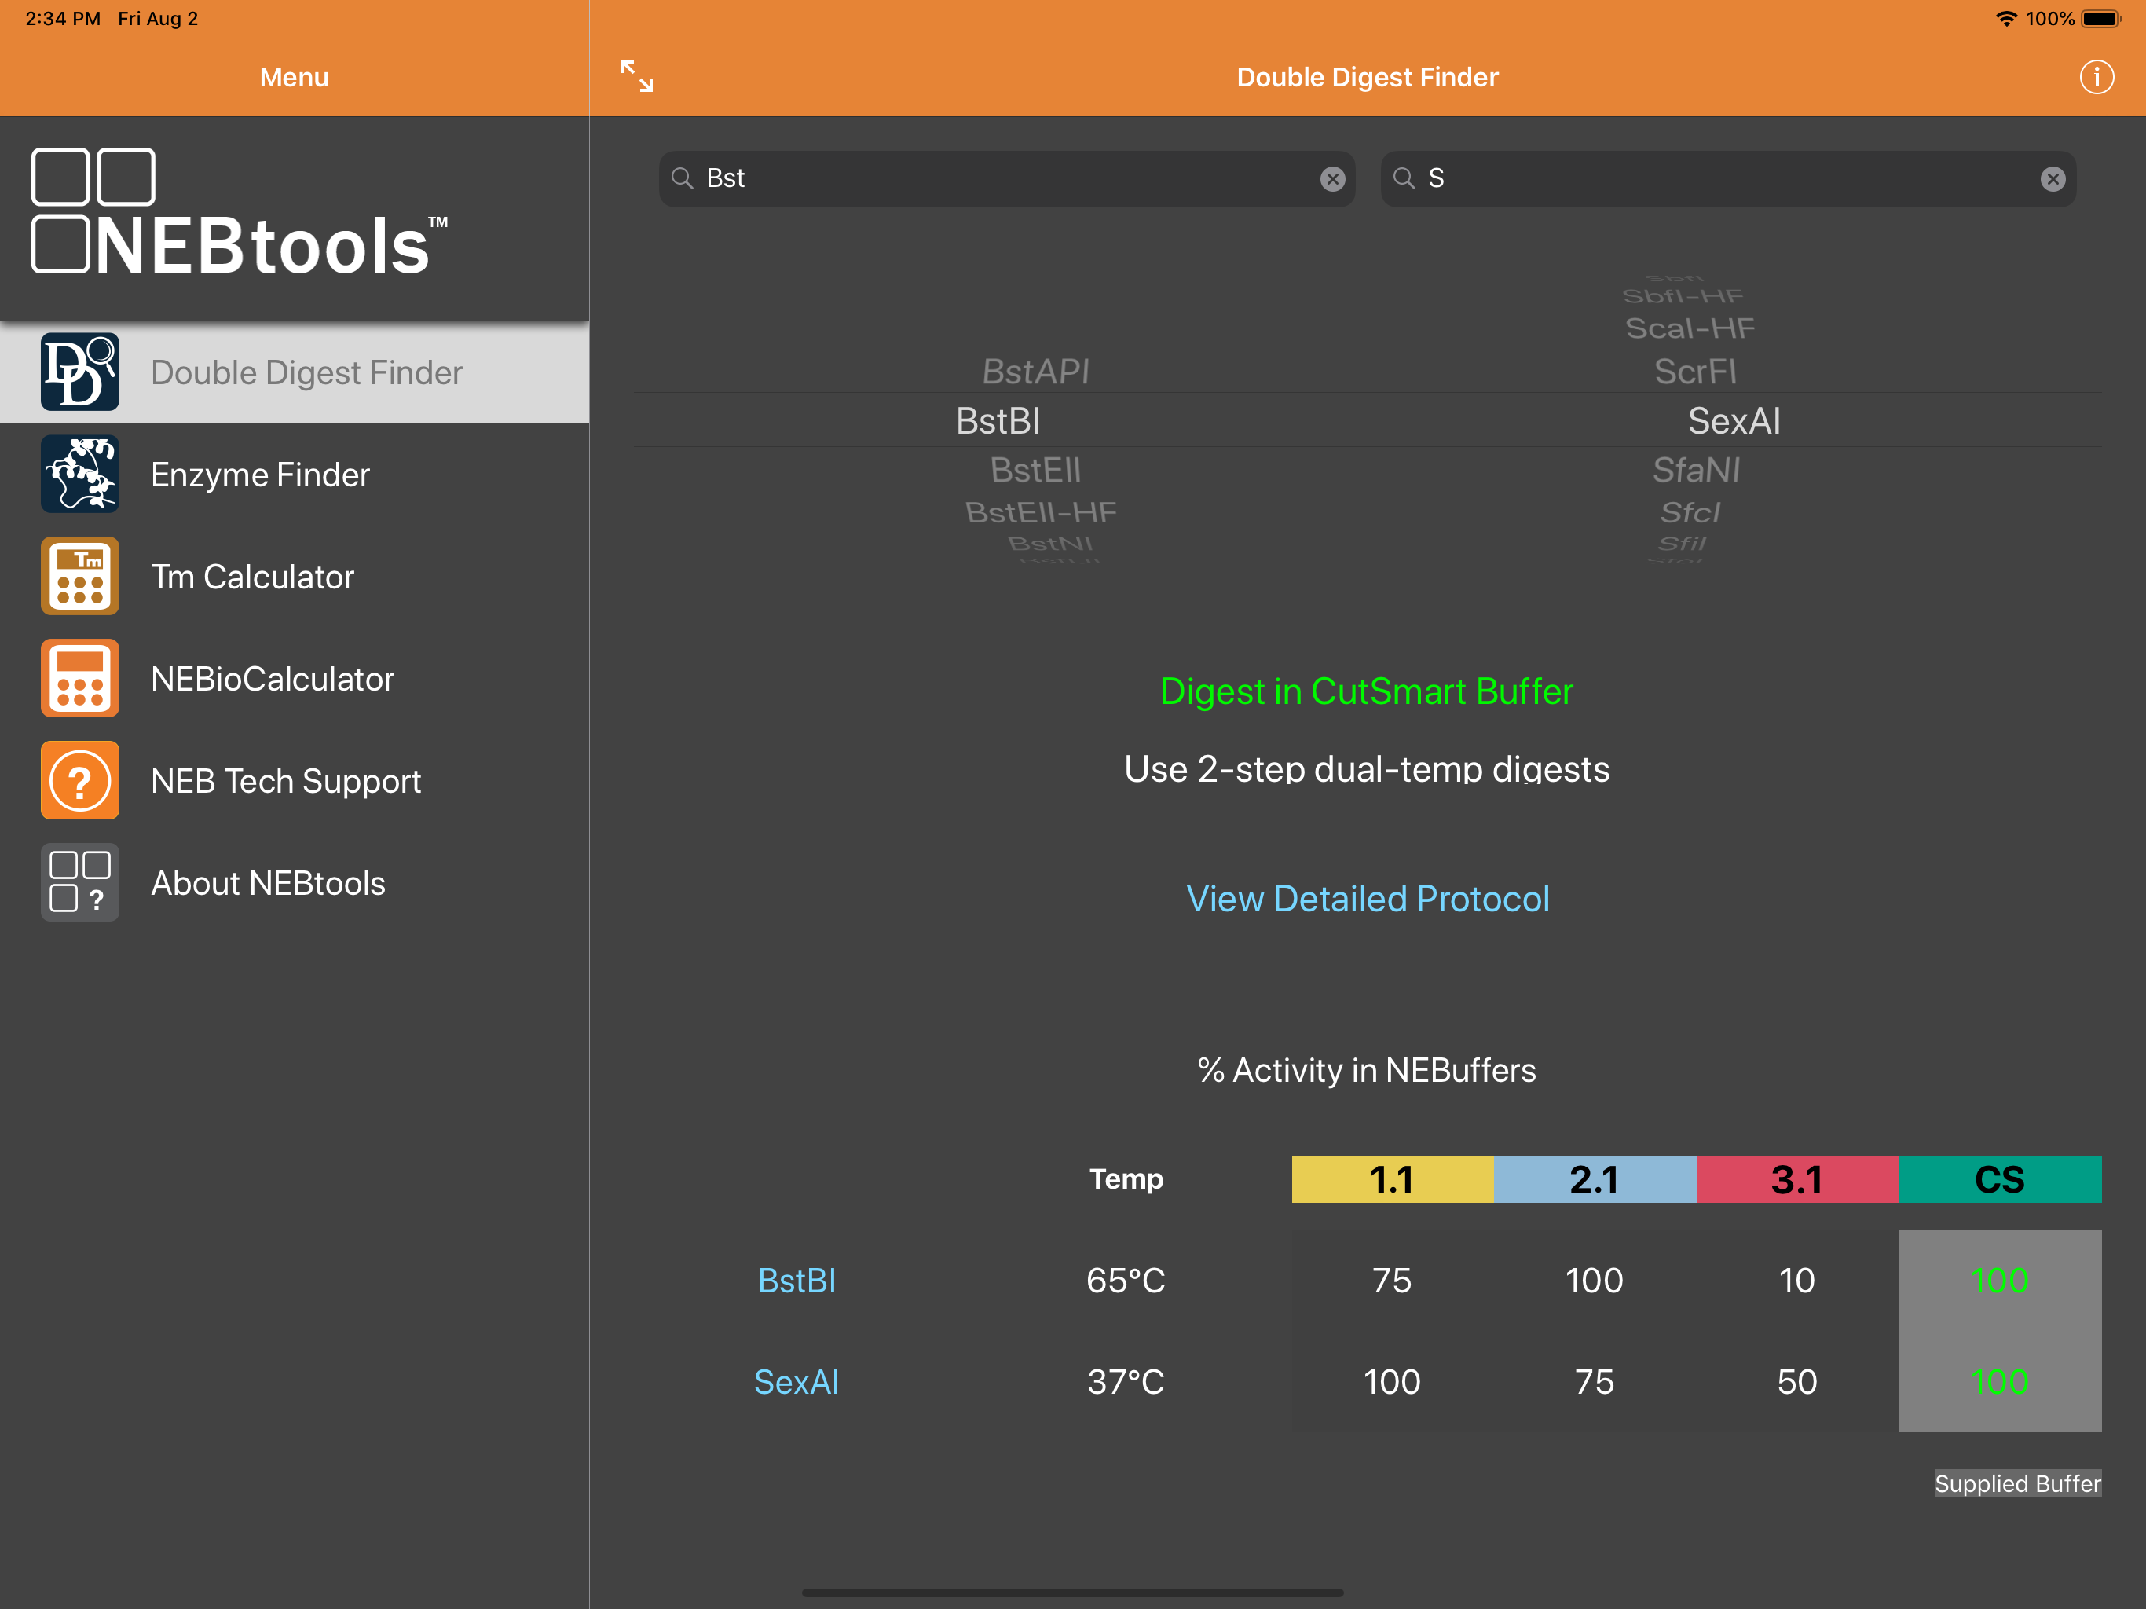Click BstBI buffer 1.1 value 75
The image size is (2146, 1609).
pos(1391,1280)
